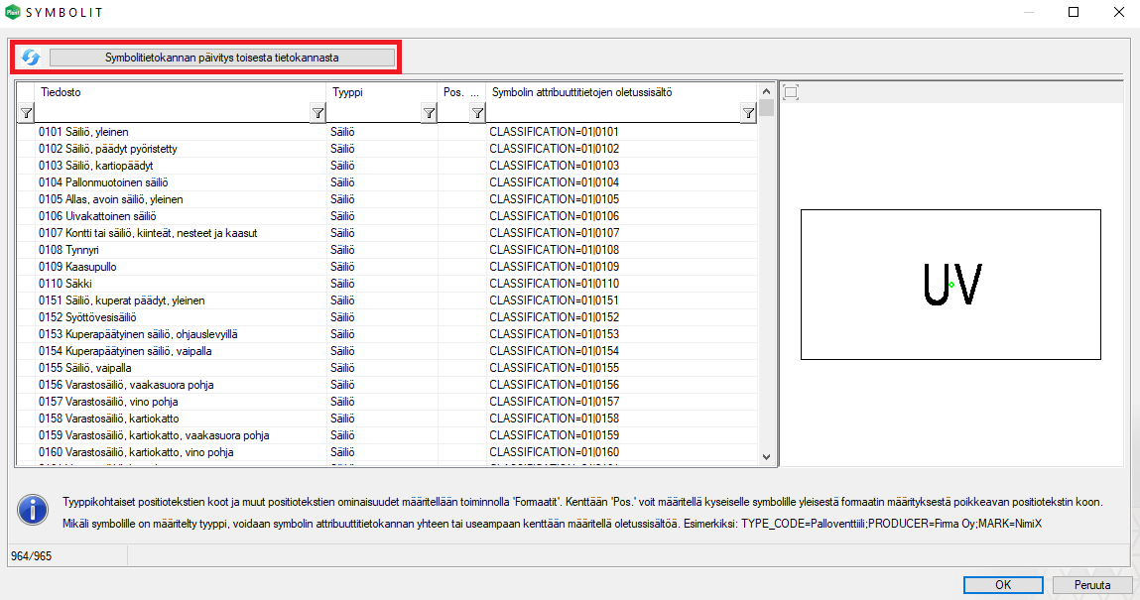Open filter for Tyyppi column

428,114
